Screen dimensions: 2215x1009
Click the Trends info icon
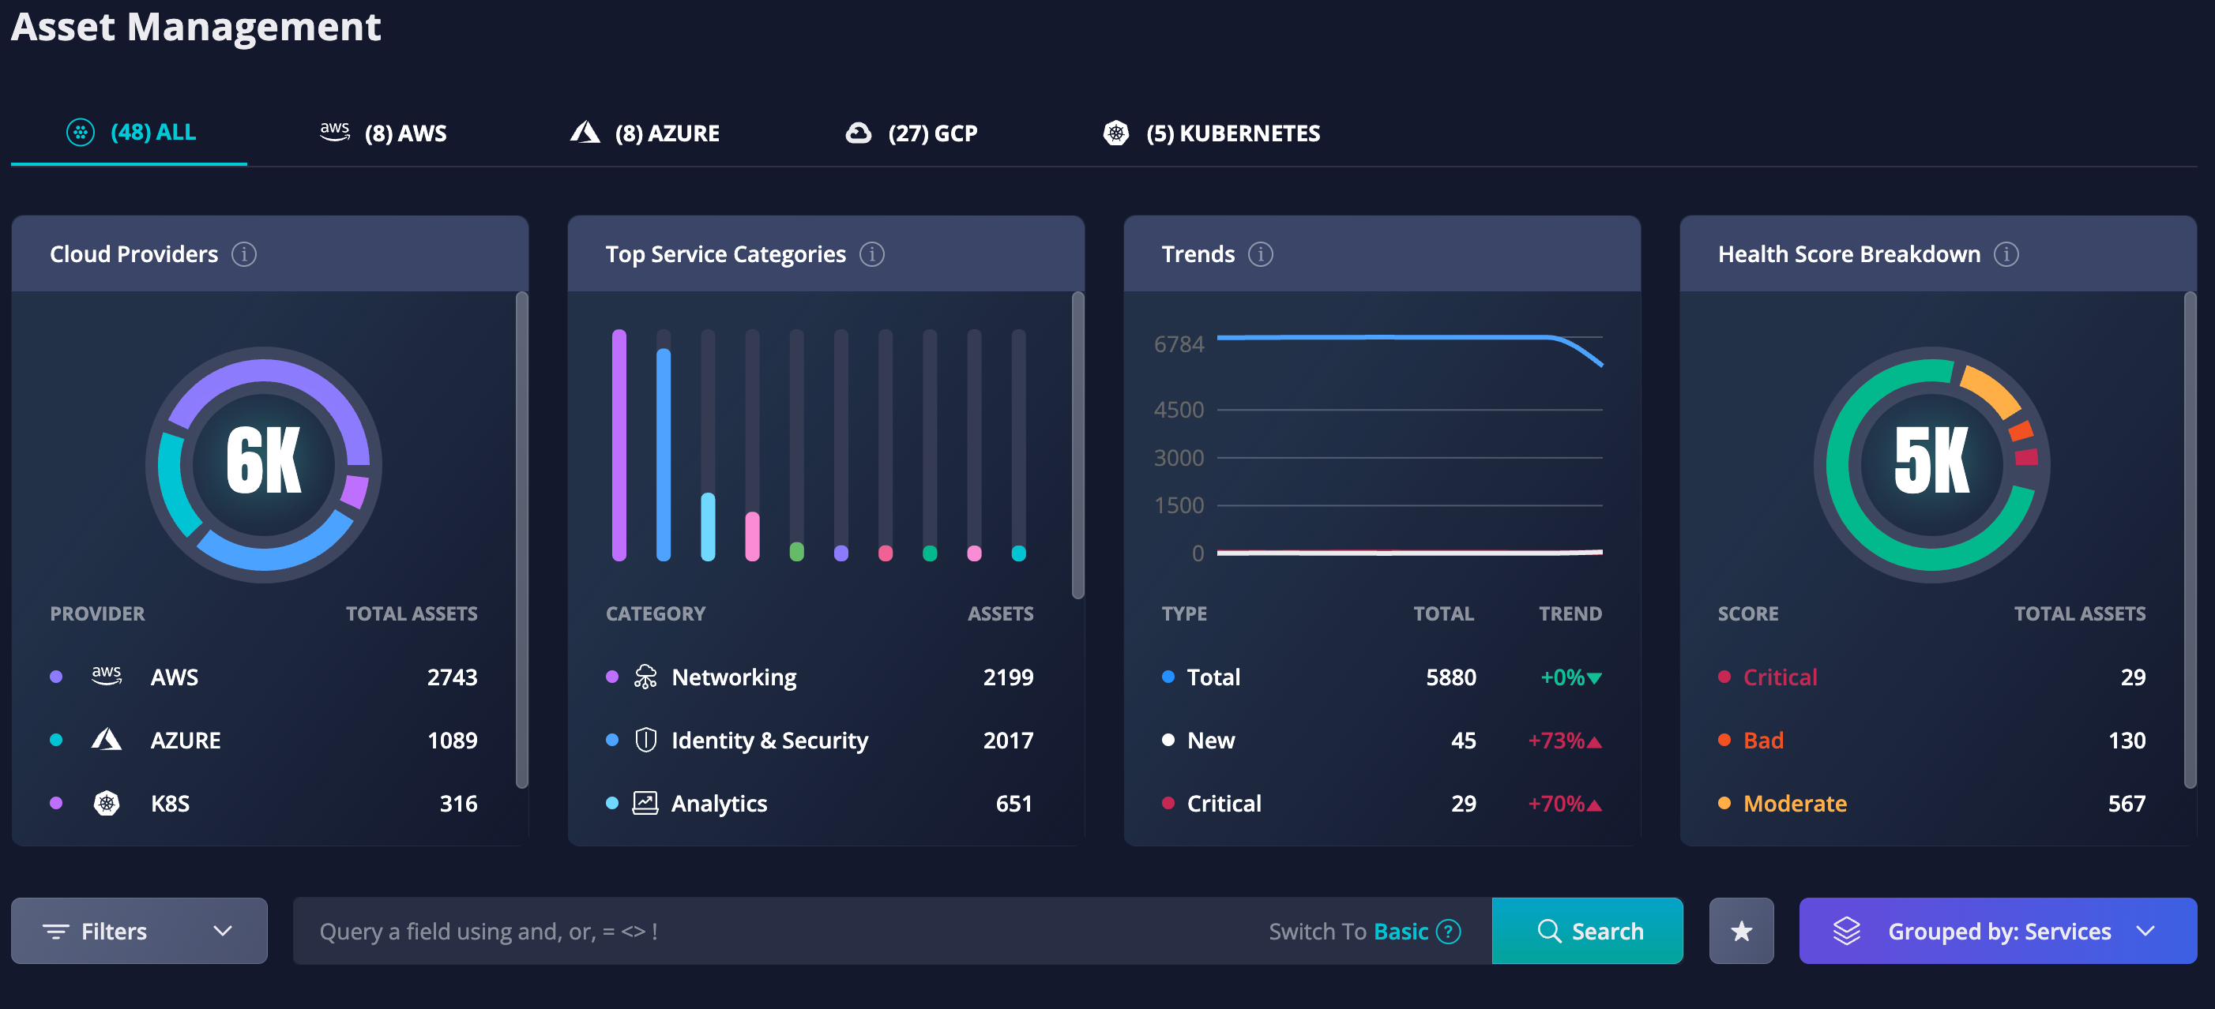click(1261, 254)
